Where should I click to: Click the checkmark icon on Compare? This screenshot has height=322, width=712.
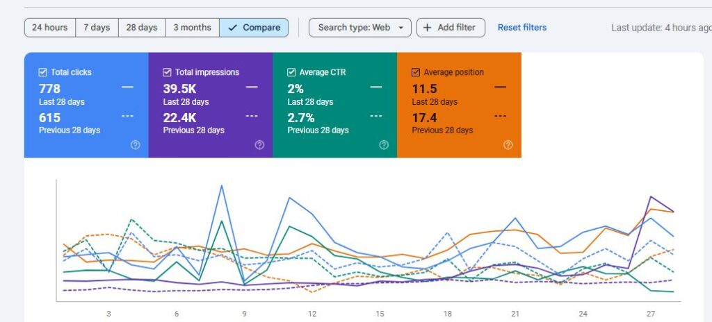click(231, 28)
